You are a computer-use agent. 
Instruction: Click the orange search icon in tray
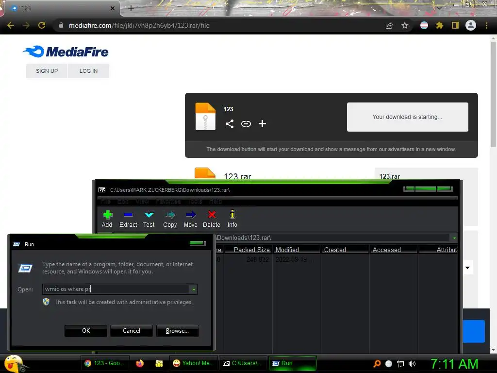coord(377,364)
